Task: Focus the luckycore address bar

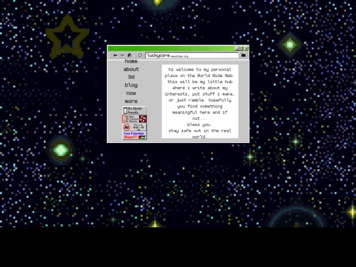Action: (192, 55)
